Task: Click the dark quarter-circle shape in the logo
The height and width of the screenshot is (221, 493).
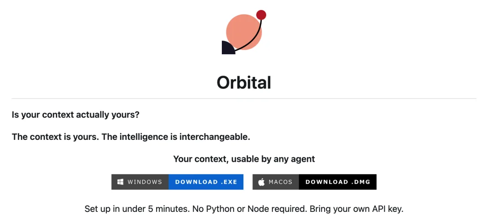Action: click(x=227, y=48)
